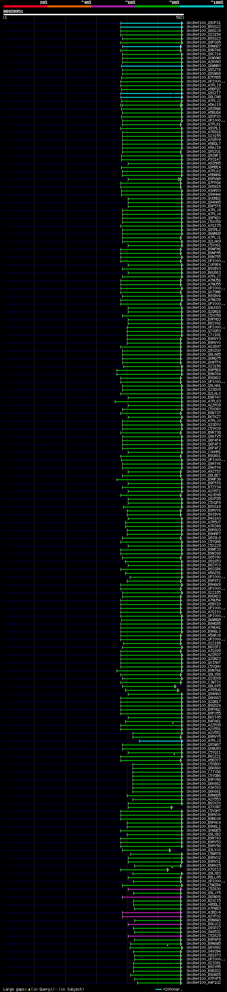Click hit label UniRef100_O22188
This screenshot has height=992, width=227.
point(204,643)
